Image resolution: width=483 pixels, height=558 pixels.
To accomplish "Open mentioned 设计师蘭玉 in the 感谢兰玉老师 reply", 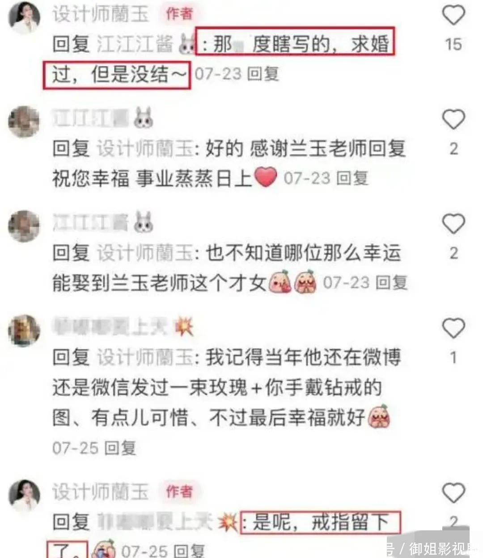I will point(145,149).
